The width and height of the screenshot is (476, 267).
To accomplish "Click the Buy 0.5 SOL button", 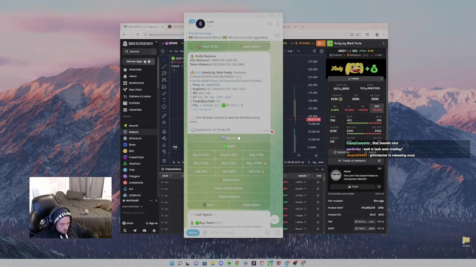I will point(229,155).
